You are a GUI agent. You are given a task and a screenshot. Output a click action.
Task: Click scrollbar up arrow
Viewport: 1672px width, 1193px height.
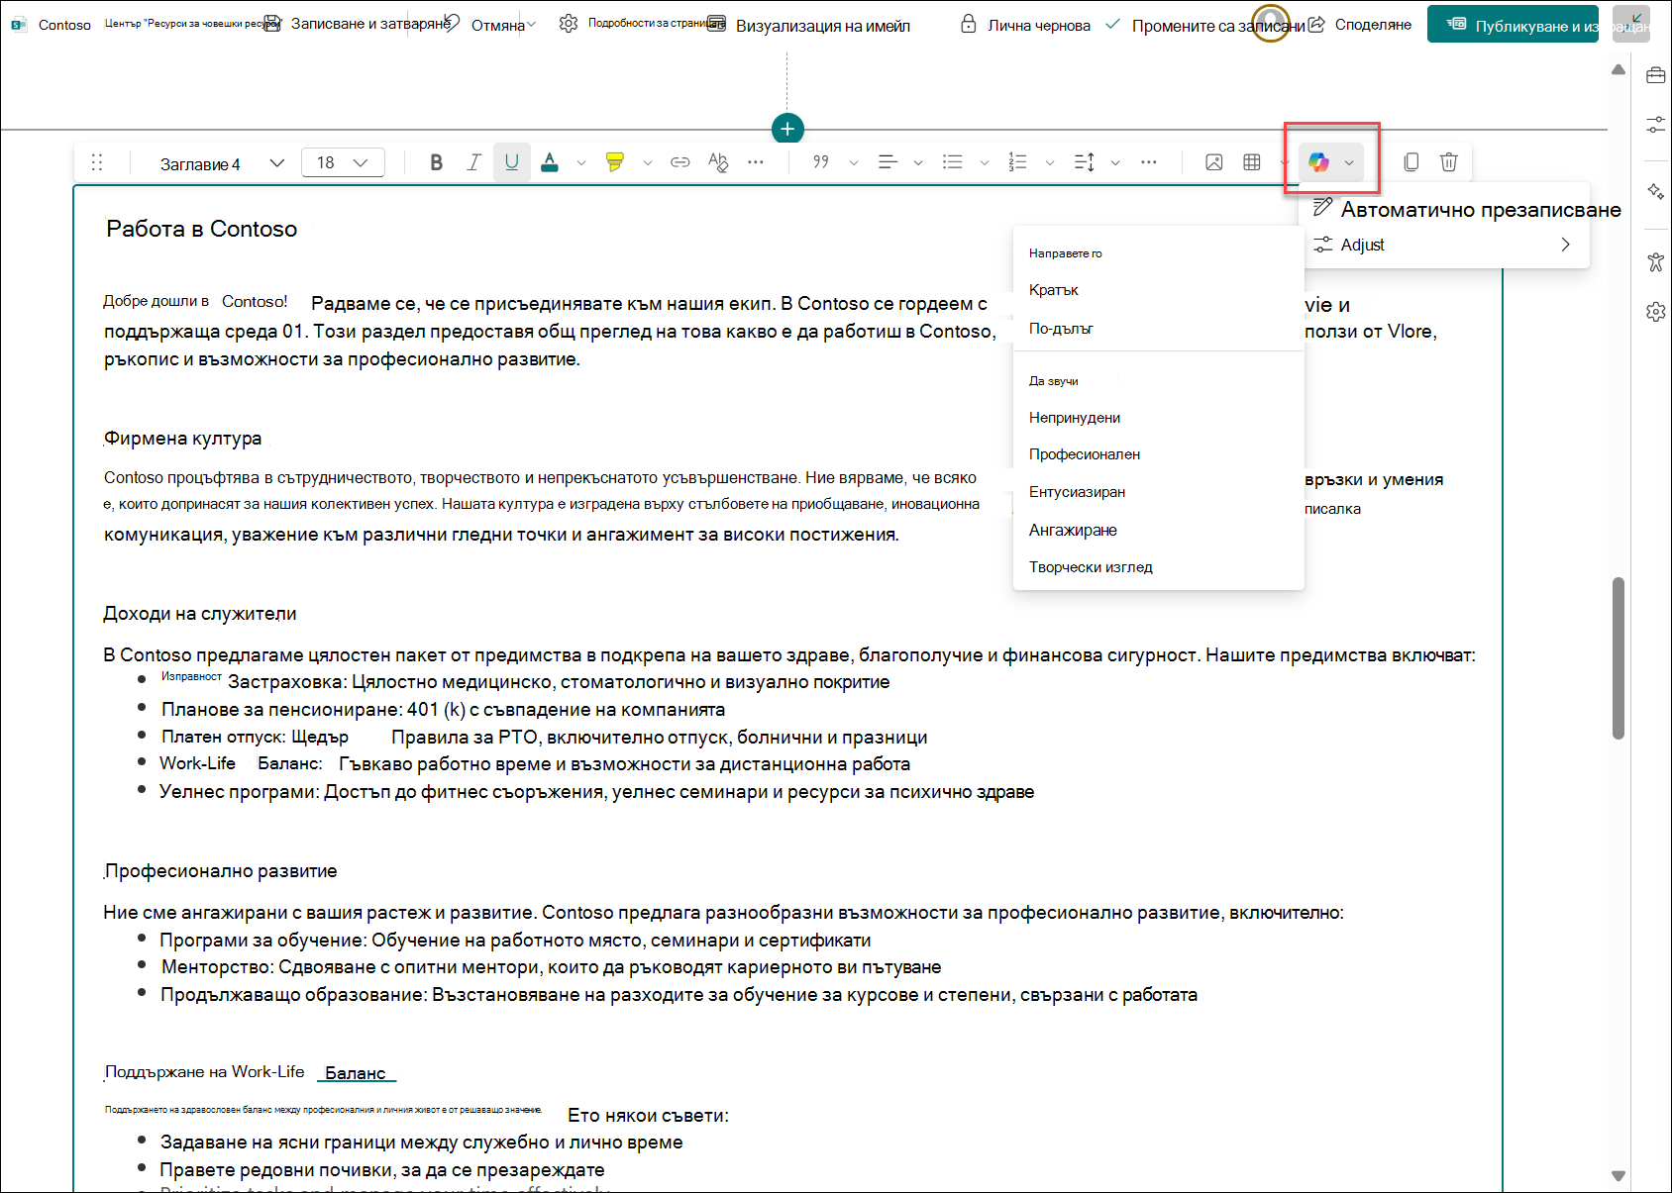(x=1619, y=69)
